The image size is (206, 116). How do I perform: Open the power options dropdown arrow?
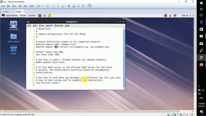[x=42, y=6]
